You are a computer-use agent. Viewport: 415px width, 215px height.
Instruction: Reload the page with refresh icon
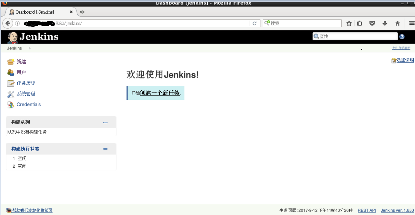tap(255, 23)
